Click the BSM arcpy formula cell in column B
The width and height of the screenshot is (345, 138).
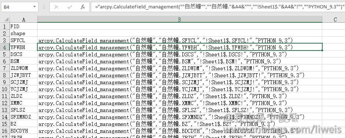(180, 61)
